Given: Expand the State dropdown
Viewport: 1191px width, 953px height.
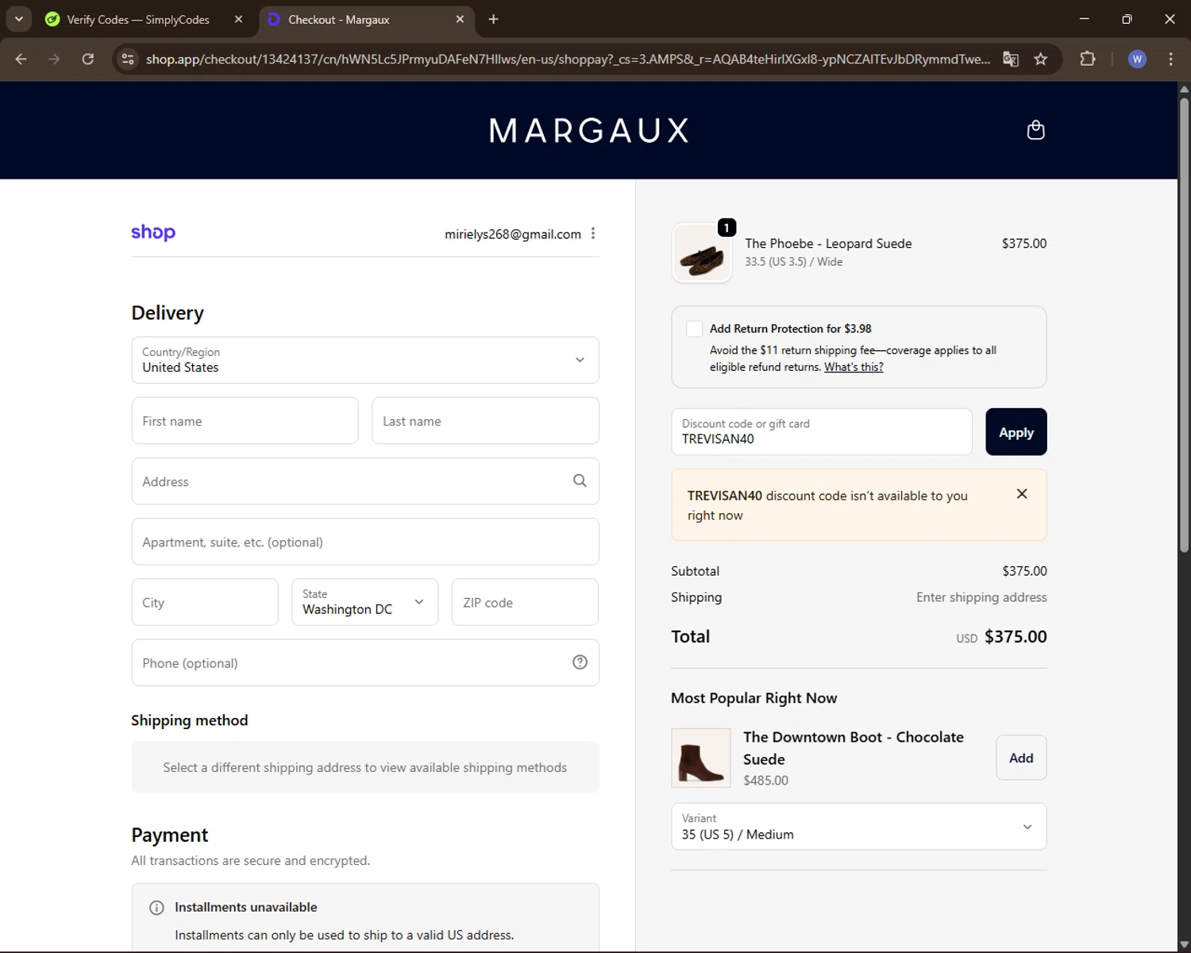Looking at the screenshot, I should 364,602.
